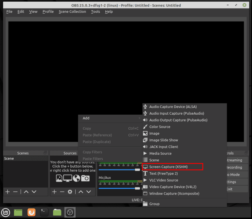Select Window Capture (Xcomposite) source
Viewport: 252px width, 219px height.
click(x=174, y=193)
